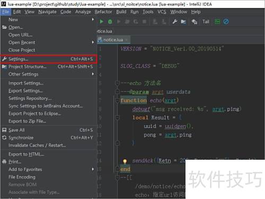The image size is (265, 199).
Task: Open the Edit menu
Action: point(17,12)
